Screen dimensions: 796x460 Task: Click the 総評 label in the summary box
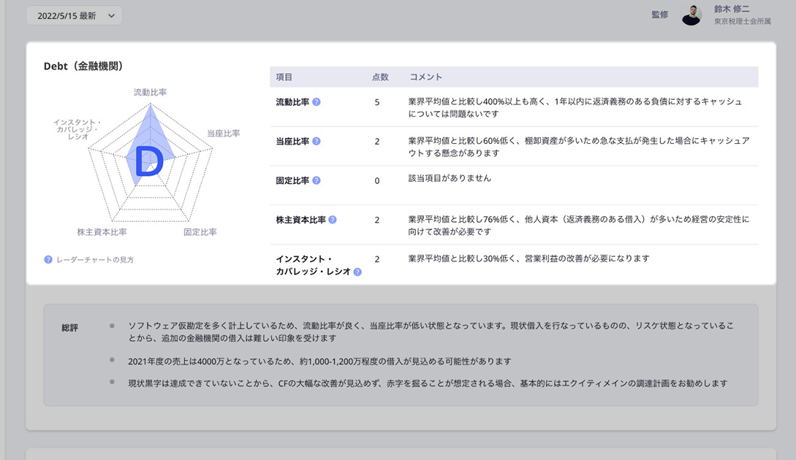point(70,328)
